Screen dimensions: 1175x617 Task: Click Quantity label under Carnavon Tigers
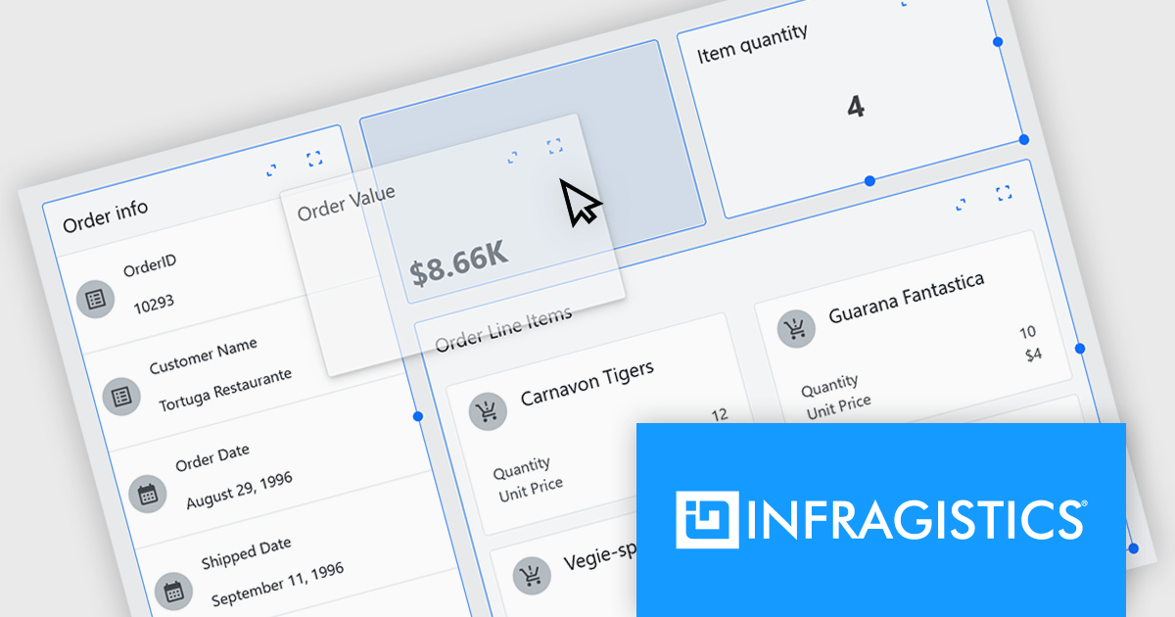click(522, 467)
